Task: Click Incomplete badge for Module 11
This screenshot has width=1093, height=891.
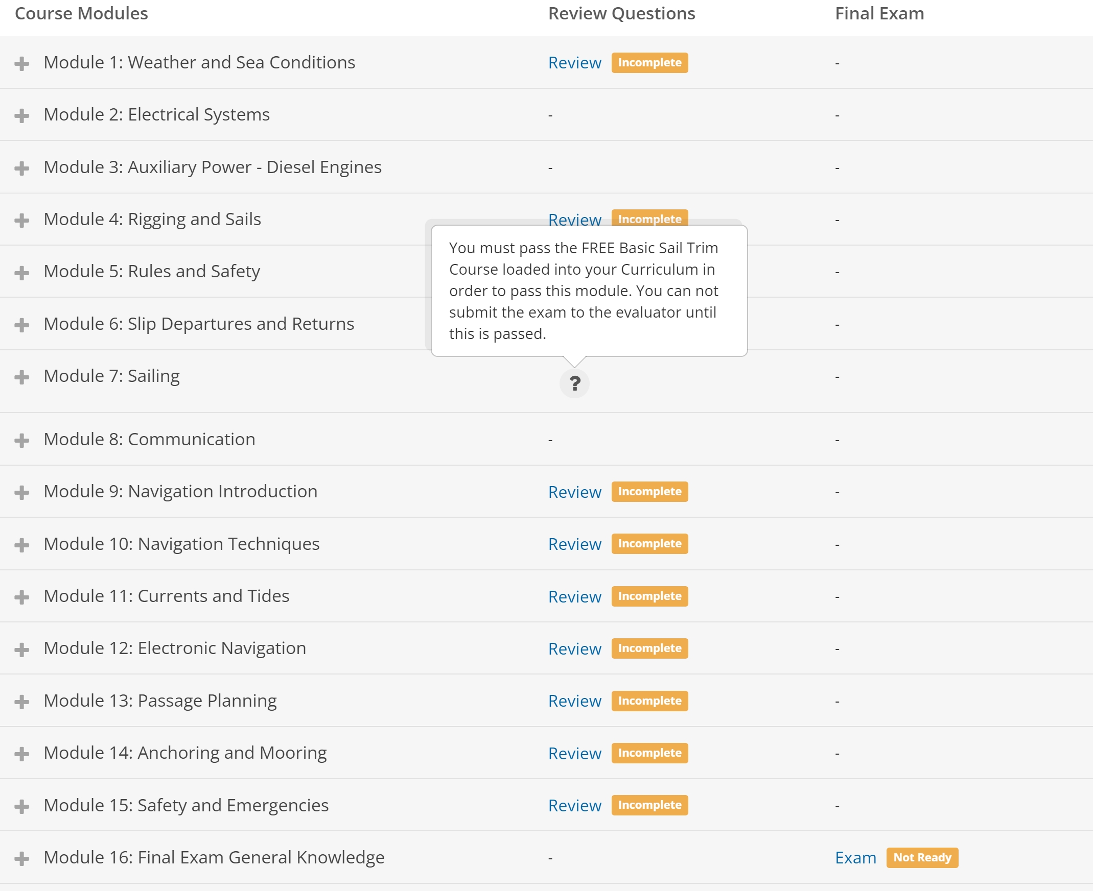Action: click(x=649, y=596)
